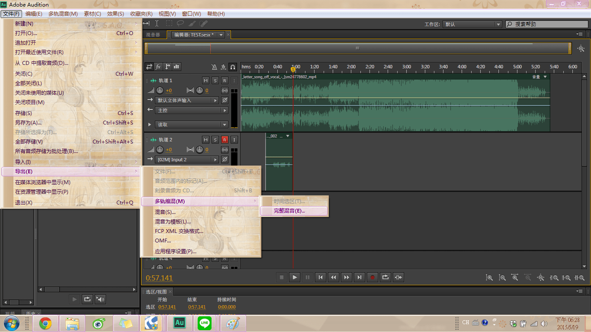Click zoom in amplitude magnifier icon
The image size is (591, 332).
[x=489, y=278]
